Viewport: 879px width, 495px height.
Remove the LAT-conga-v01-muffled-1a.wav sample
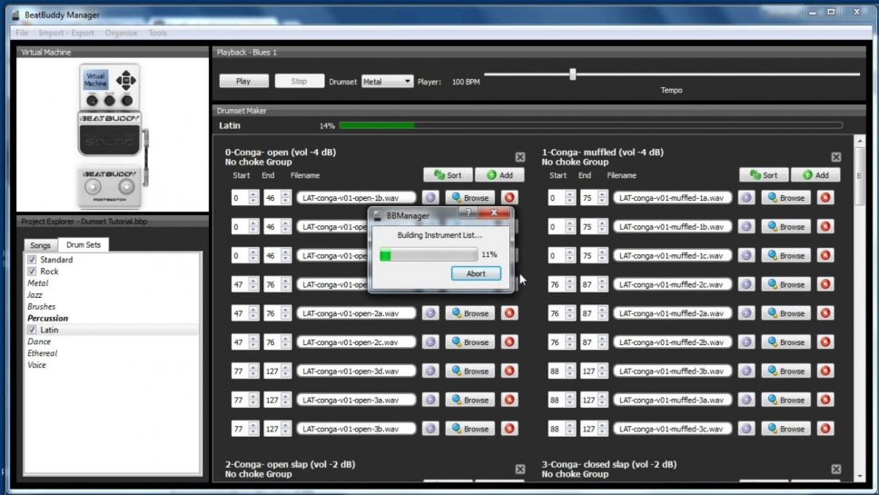tap(825, 197)
